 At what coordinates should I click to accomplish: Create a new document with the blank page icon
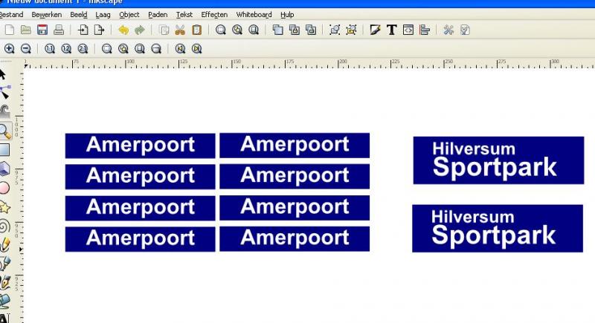pos(10,30)
